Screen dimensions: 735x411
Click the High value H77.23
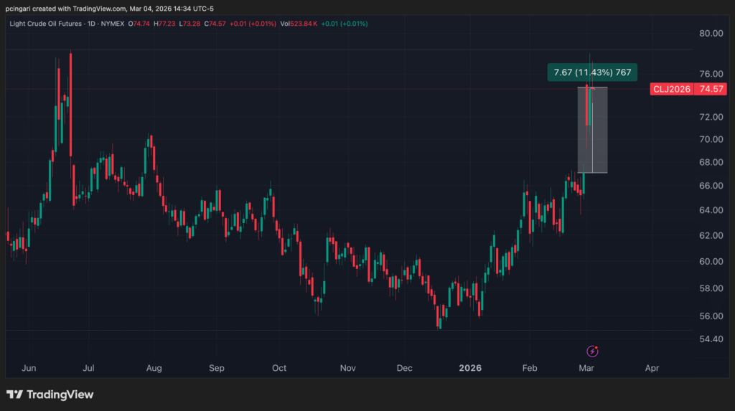[164, 24]
